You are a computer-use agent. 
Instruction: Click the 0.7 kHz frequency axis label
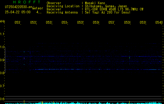(x=2, y=86)
